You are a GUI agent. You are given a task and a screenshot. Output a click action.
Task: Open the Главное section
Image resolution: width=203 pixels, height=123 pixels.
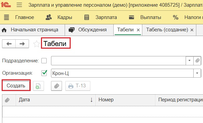pos(25,17)
